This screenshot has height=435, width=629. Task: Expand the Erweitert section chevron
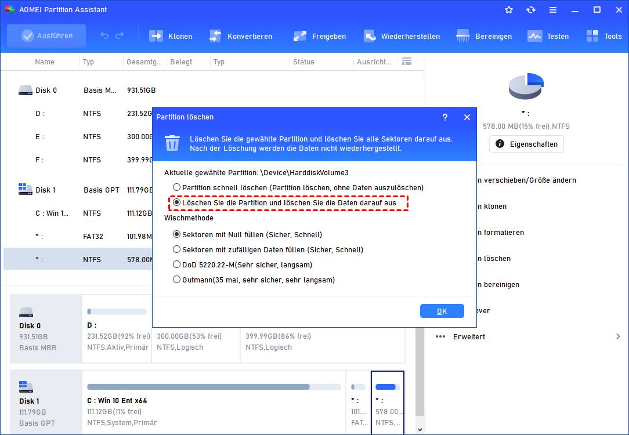pos(618,337)
